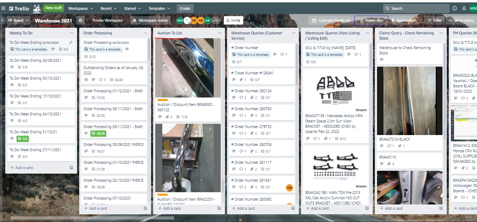Screen dimensions: 477x222
Task: Create card from template in Order Processing
Action: pos(145,208)
